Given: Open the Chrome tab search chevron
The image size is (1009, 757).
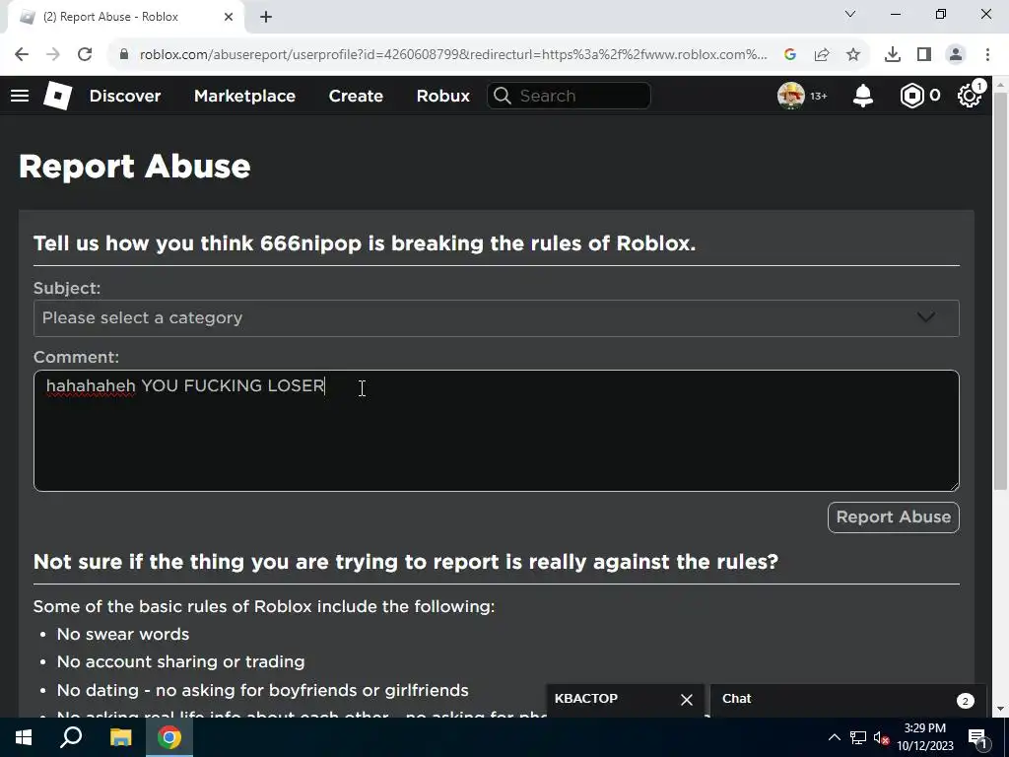Looking at the screenshot, I should (850, 14).
